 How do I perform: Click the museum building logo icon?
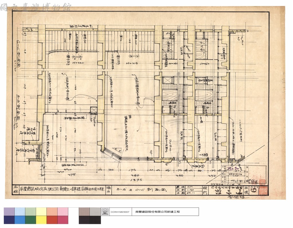105,212
